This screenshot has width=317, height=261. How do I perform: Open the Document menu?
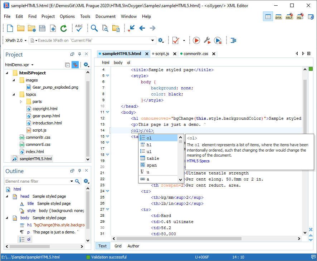point(105,16)
